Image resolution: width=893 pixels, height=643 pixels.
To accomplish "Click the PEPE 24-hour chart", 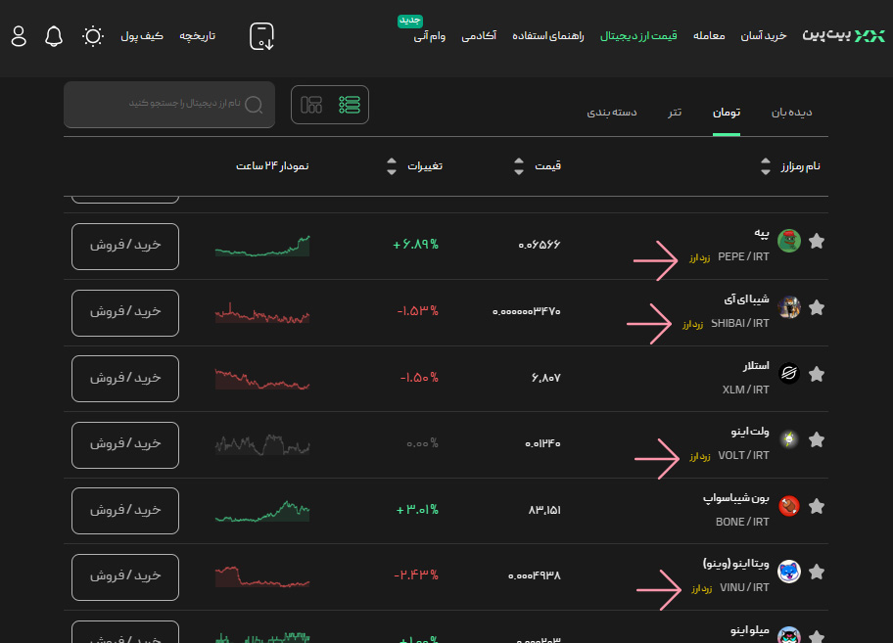I will click(x=262, y=246).
